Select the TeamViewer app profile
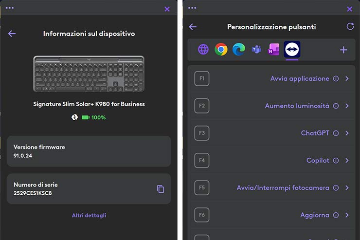This screenshot has width=360, height=240. tap(292, 49)
